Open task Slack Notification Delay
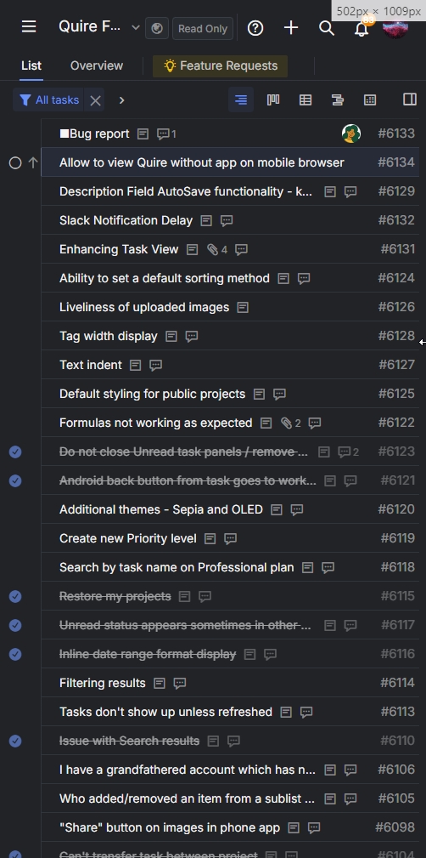This screenshot has height=858, width=426. coord(126,220)
